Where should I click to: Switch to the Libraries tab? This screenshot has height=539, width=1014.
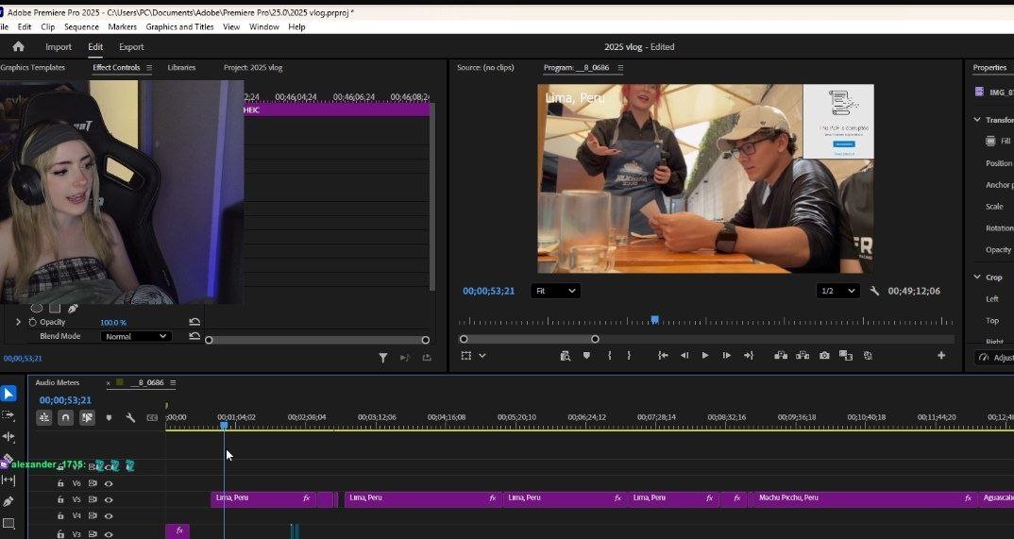181,67
